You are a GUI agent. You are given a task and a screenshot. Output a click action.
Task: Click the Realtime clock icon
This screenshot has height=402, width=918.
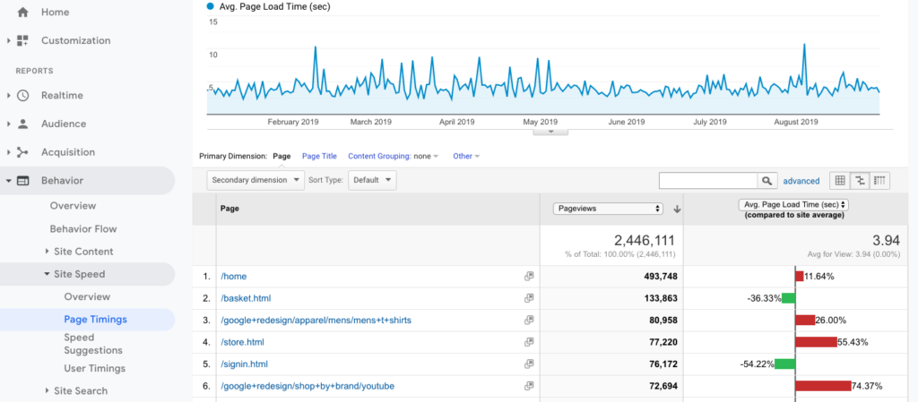click(22, 95)
